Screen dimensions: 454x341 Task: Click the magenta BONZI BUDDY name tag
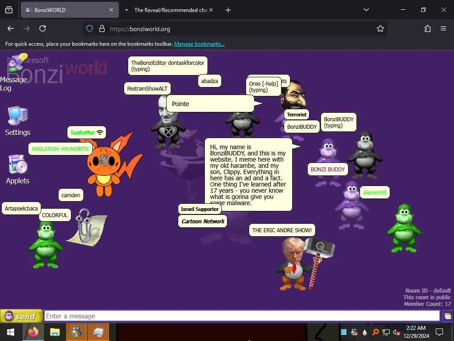[328, 169]
